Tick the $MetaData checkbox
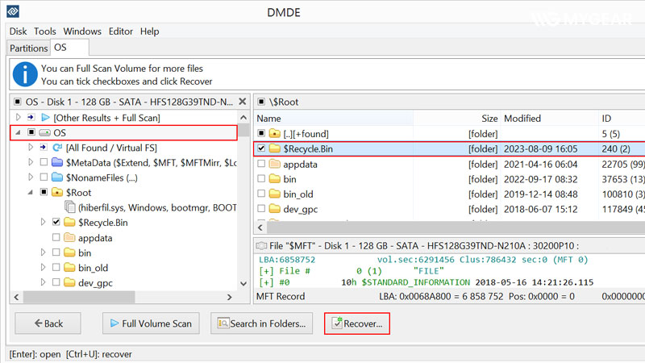This screenshot has width=645, height=363. click(x=44, y=162)
